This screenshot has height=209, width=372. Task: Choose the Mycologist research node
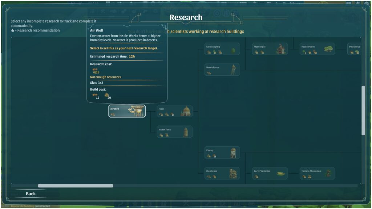click(x=270, y=49)
